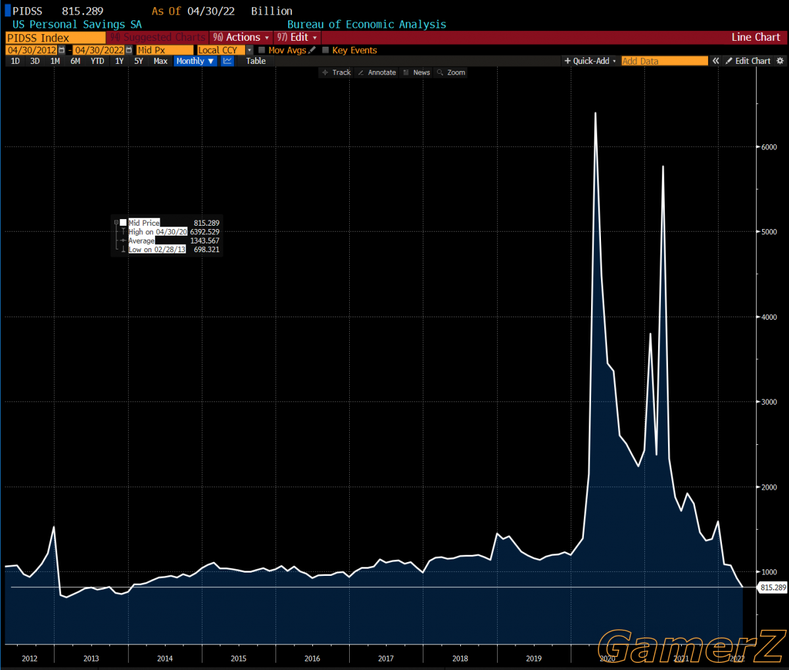Select the YTD time range tab
The height and width of the screenshot is (670, 789).
tap(97, 61)
